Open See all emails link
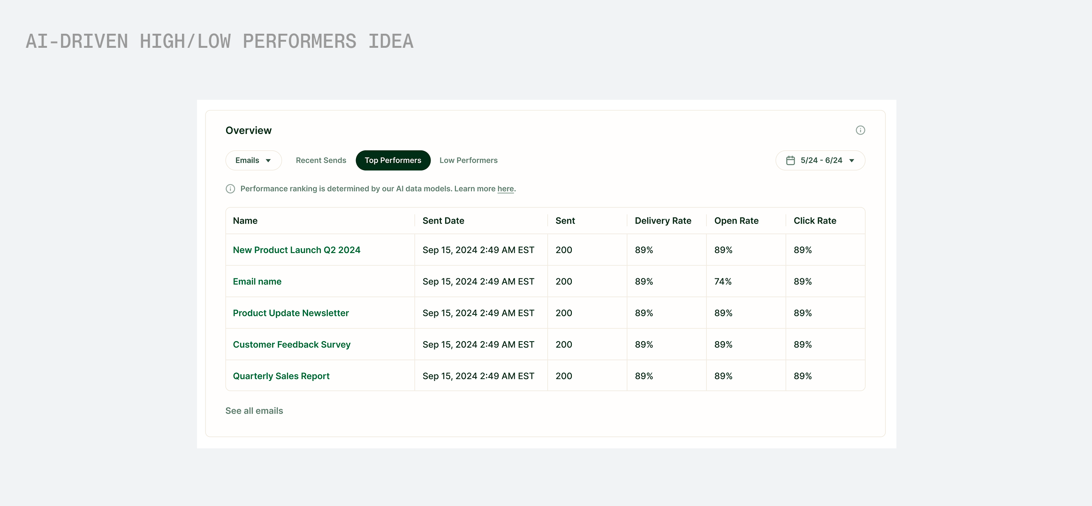This screenshot has width=1092, height=506. coord(254,411)
